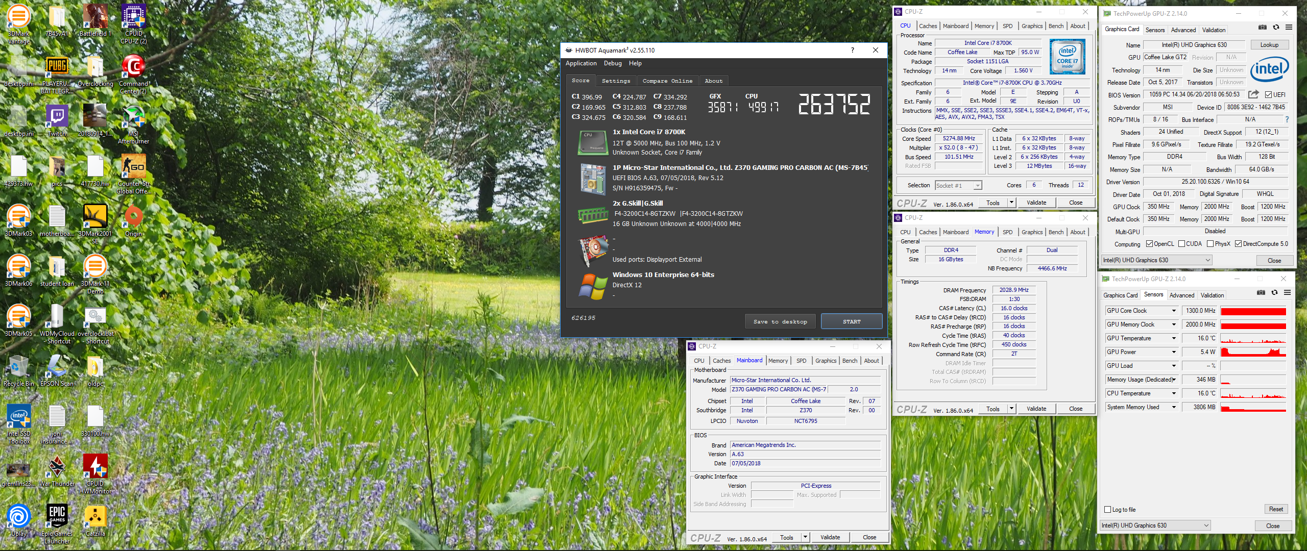
Task: Toggle the UEFI checkbox in GPU-Z
Action: 1269,94
